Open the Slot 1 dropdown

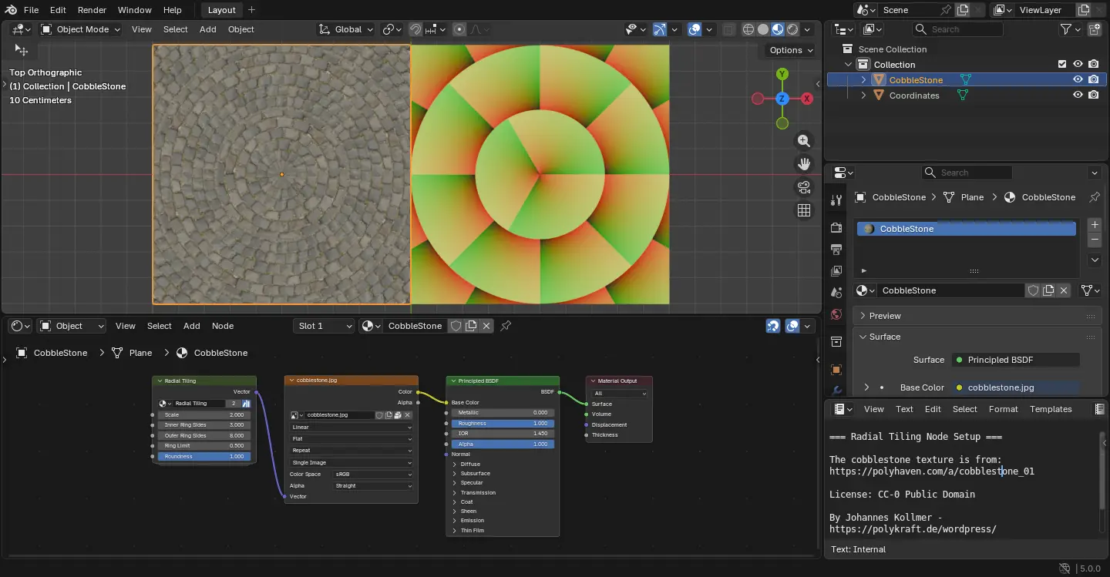tap(325, 326)
